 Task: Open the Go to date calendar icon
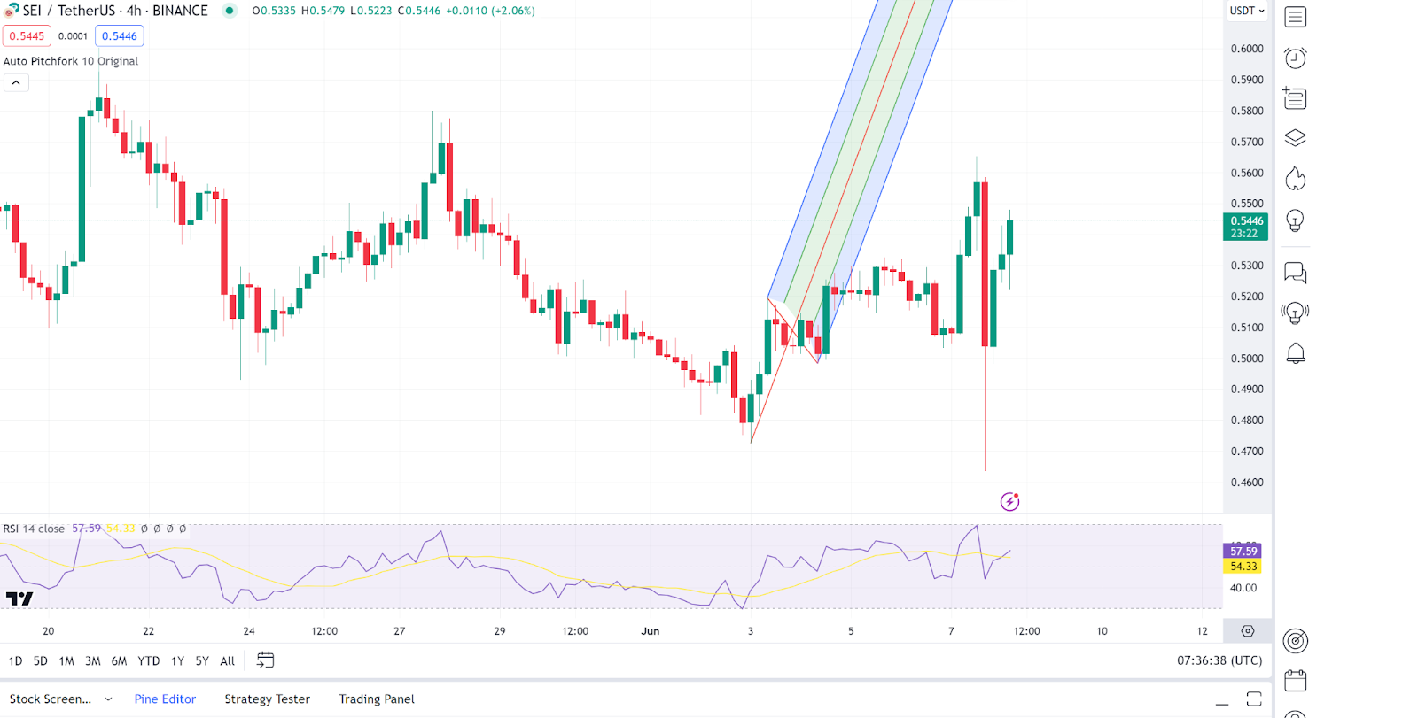click(265, 660)
